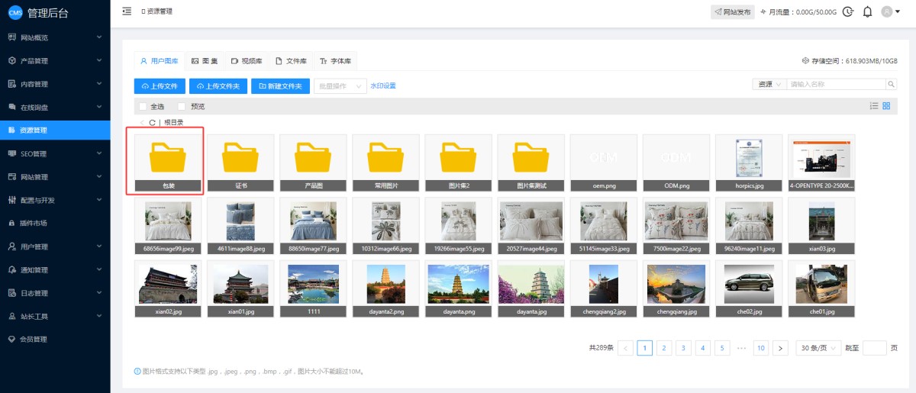Switch to list view layout
The image size is (916, 393).
click(874, 106)
